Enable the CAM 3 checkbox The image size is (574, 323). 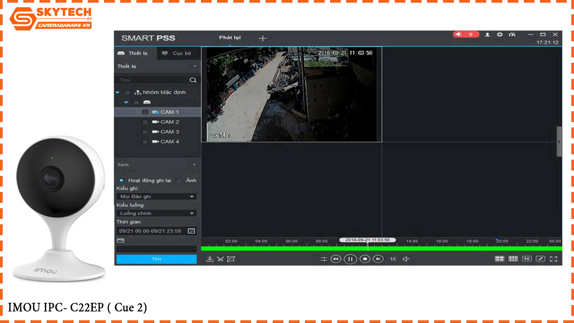click(x=145, y=131)
